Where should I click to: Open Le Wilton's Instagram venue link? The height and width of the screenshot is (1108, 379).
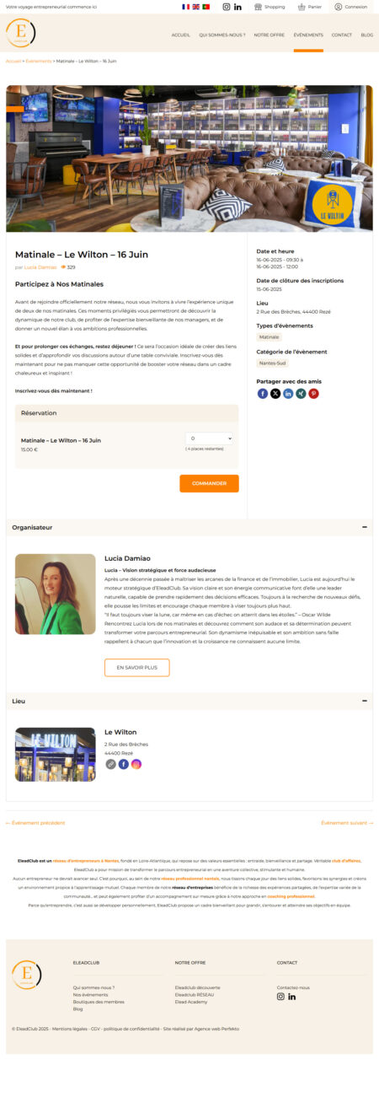pos(136,764)
